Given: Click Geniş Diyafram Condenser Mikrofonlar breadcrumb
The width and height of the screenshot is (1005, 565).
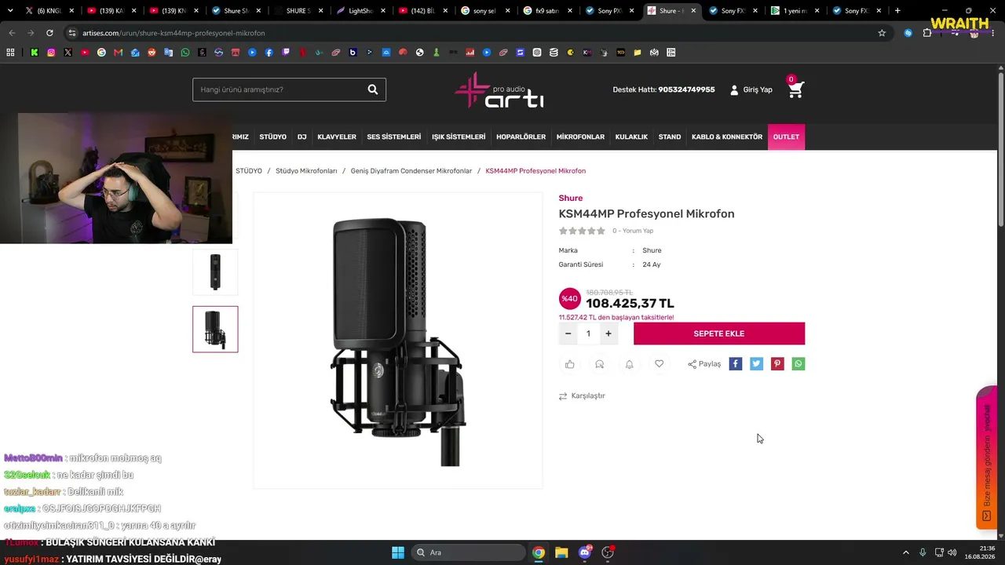Looking at the screenshot, I should coord(411,171).
